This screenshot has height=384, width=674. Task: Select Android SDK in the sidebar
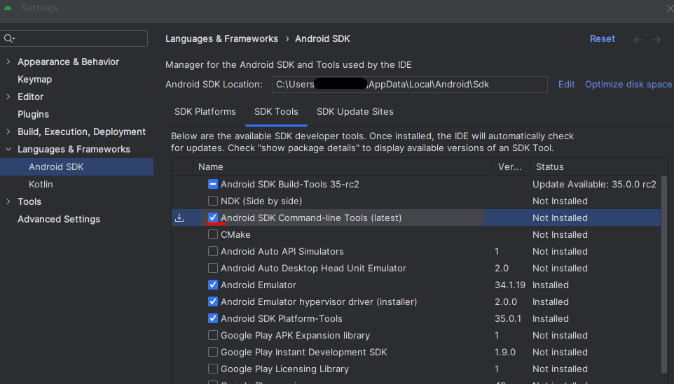coord(76,167)
